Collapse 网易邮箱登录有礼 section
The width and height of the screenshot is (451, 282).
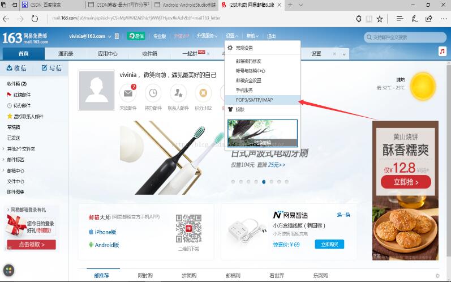8,210
